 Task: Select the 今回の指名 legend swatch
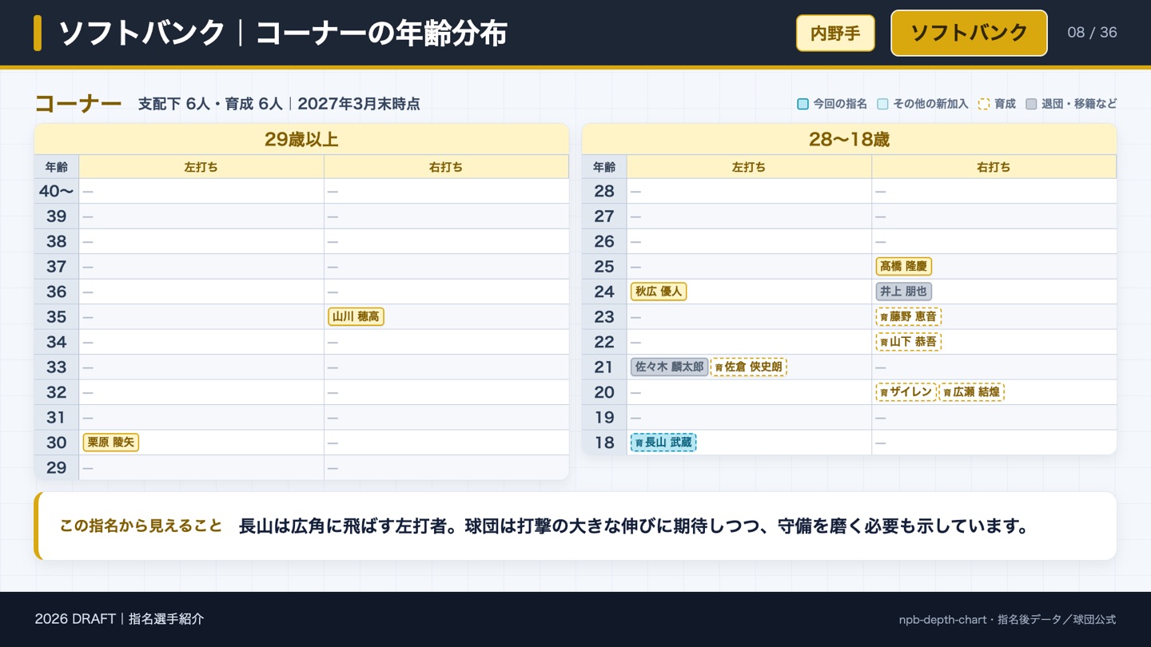(803, 104)
